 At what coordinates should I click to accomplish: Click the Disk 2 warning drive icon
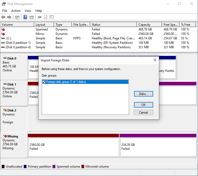[5, 110]
